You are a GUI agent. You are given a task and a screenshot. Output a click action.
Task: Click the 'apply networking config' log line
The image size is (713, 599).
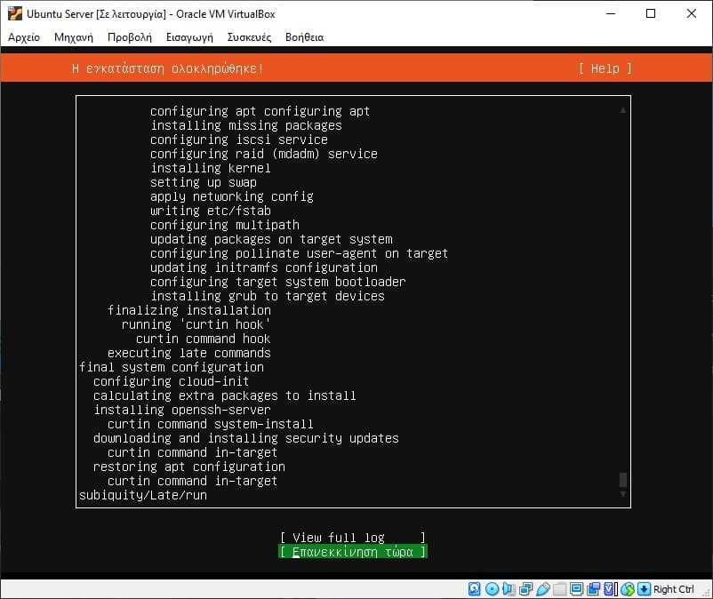tap(232, 196)
